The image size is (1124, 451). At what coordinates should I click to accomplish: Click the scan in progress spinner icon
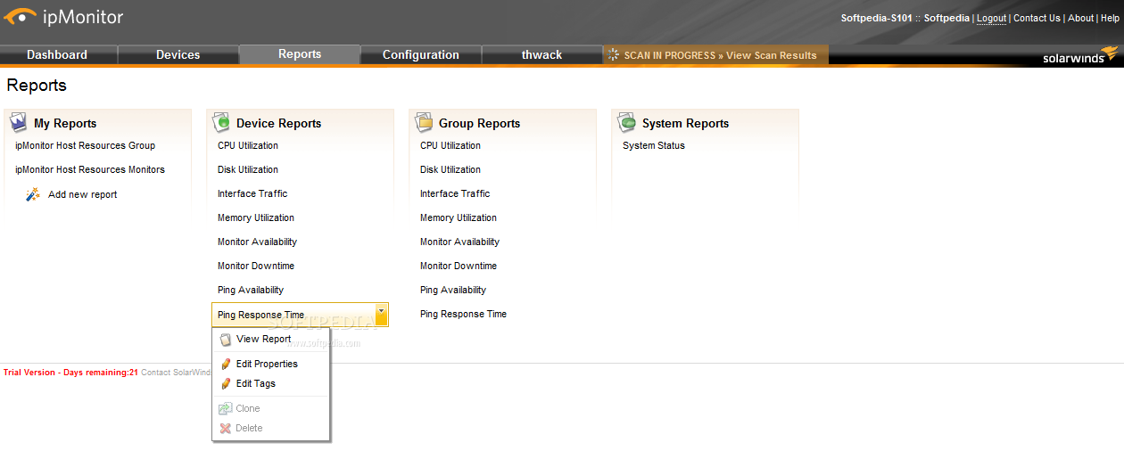pyautogui.click(x=614, y=54)
